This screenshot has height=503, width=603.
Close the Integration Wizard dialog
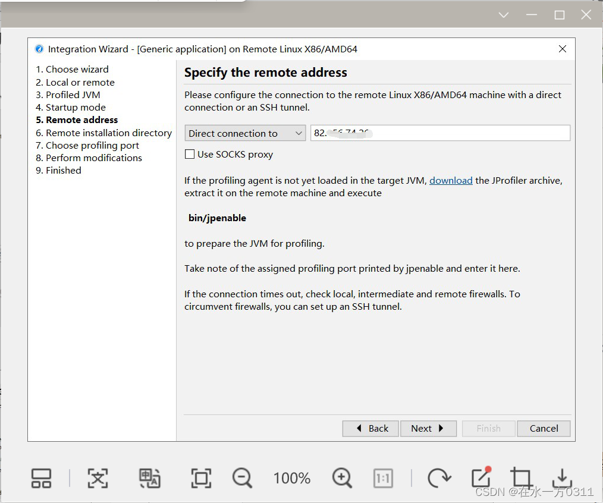[x=562, y=49]
